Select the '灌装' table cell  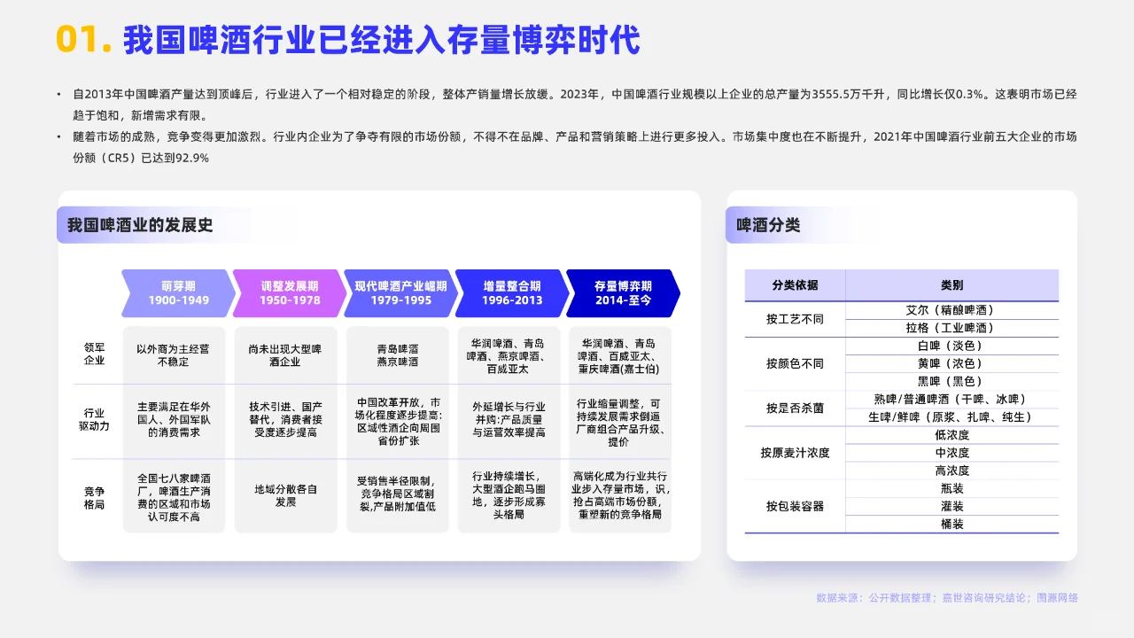[951, 506]
